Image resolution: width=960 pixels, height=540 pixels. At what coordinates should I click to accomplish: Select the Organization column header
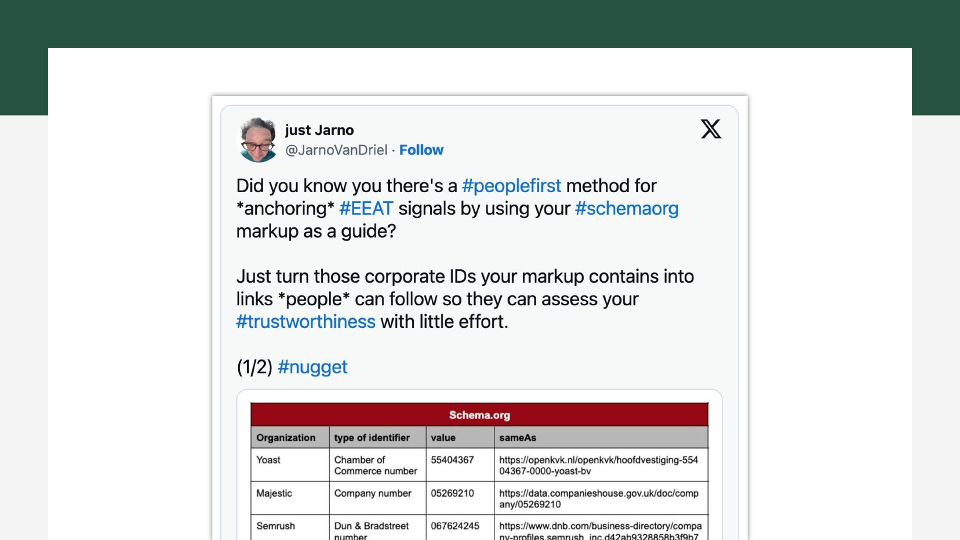pos(285,437)
